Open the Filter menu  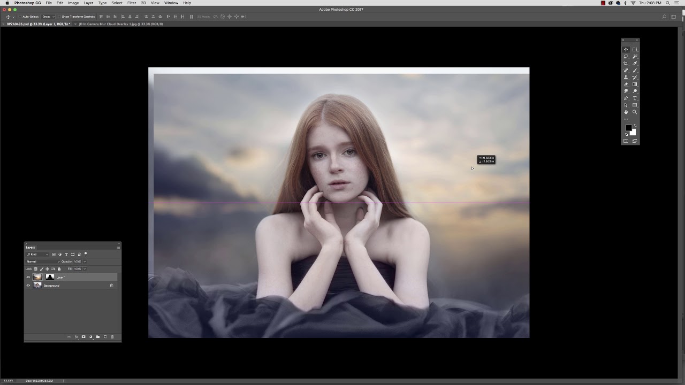[132, 3]
